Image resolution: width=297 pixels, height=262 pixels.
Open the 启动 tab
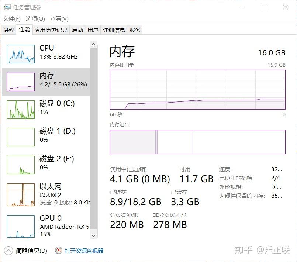pyautogui.click(x=77, y=30)
